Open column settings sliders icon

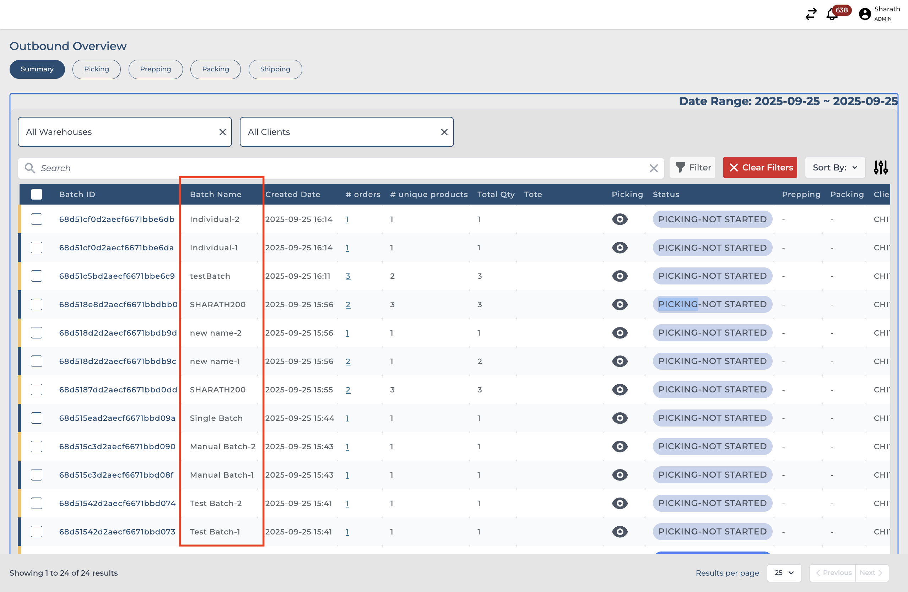pos(881,168)
